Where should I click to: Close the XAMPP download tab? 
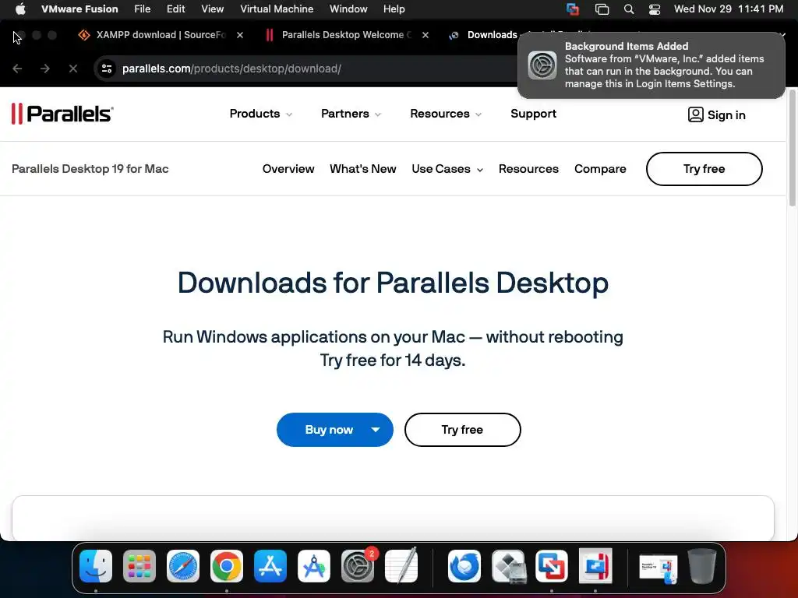tap(240, 34)
